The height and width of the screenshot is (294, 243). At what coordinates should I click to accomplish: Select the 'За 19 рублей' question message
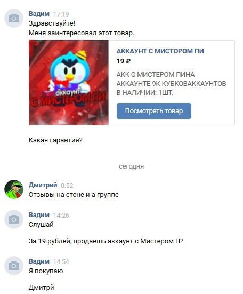tap(106, 241)
